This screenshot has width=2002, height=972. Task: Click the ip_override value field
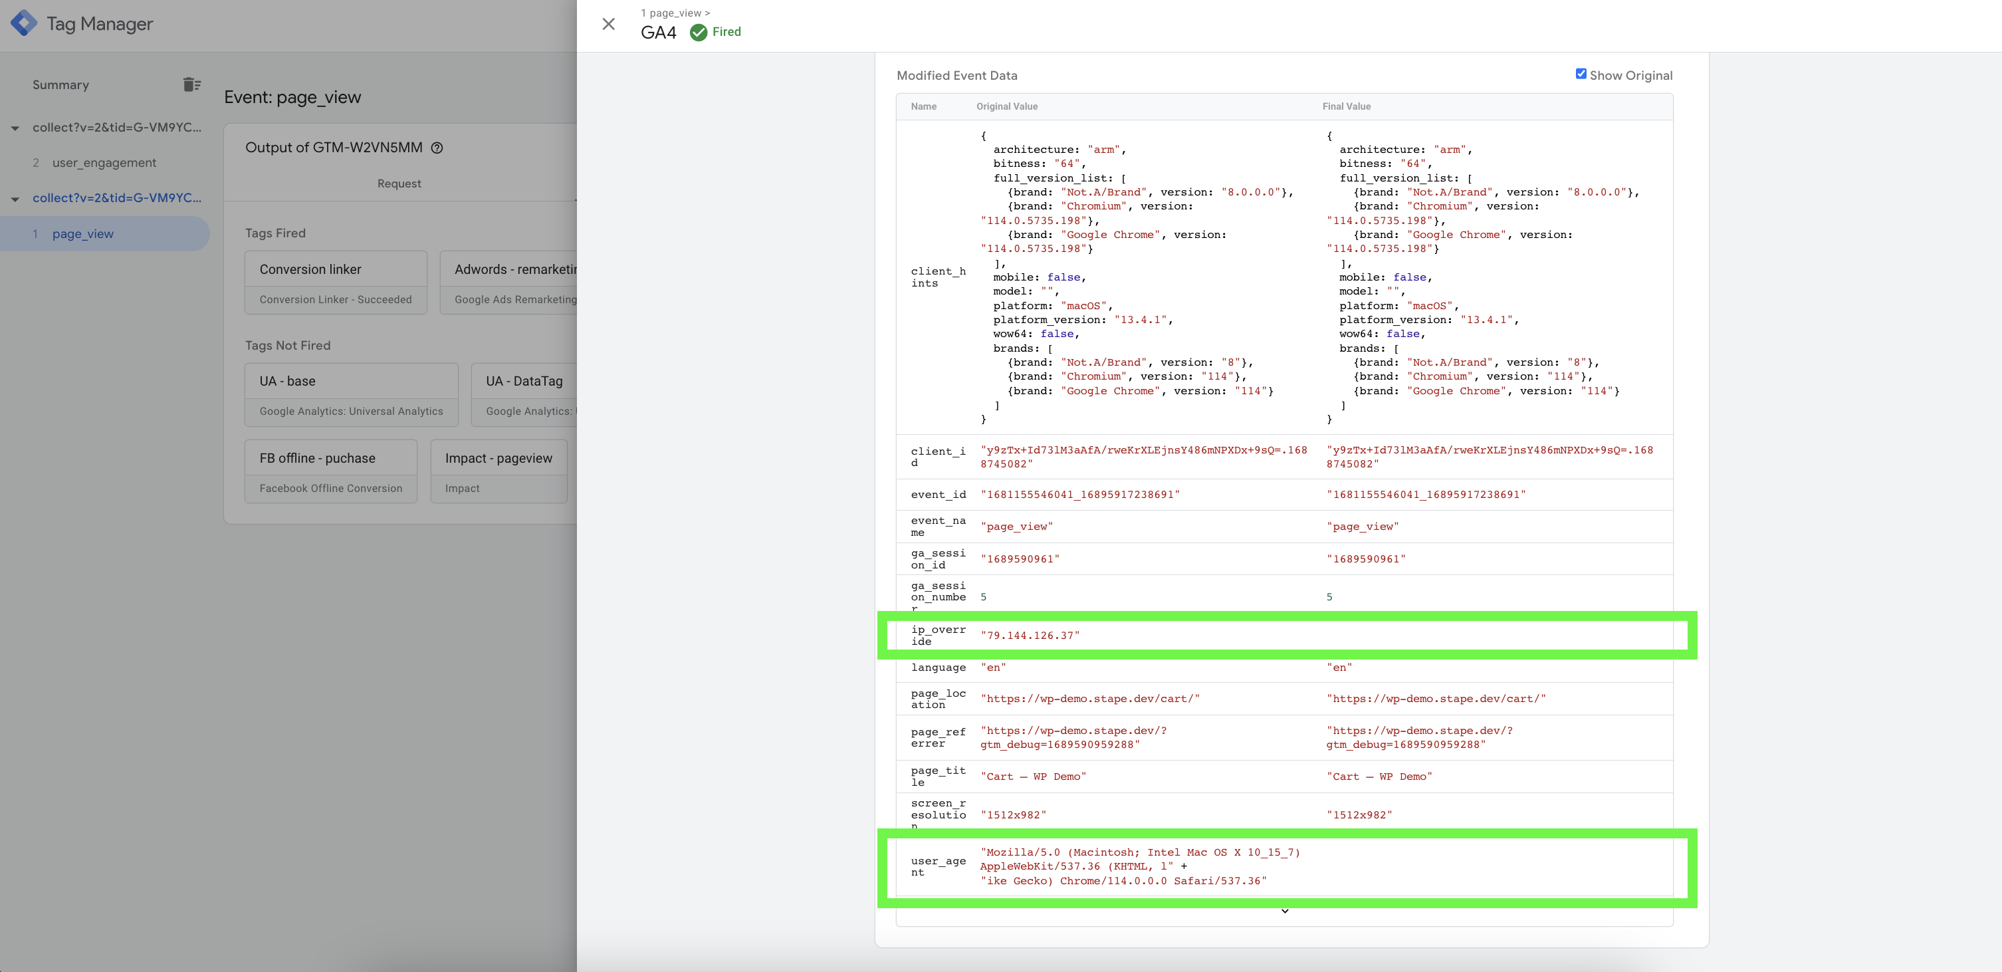[1029, 635]
